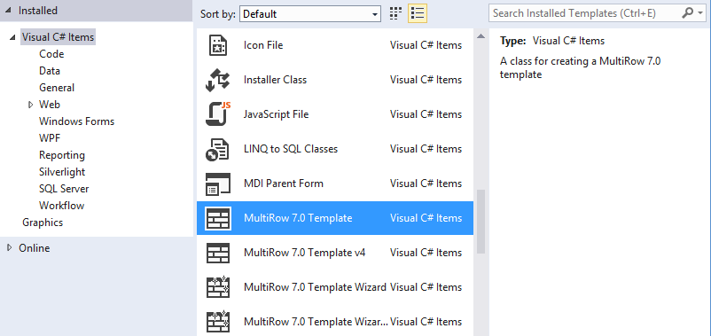Open the search options dropdown arrow

700,13
